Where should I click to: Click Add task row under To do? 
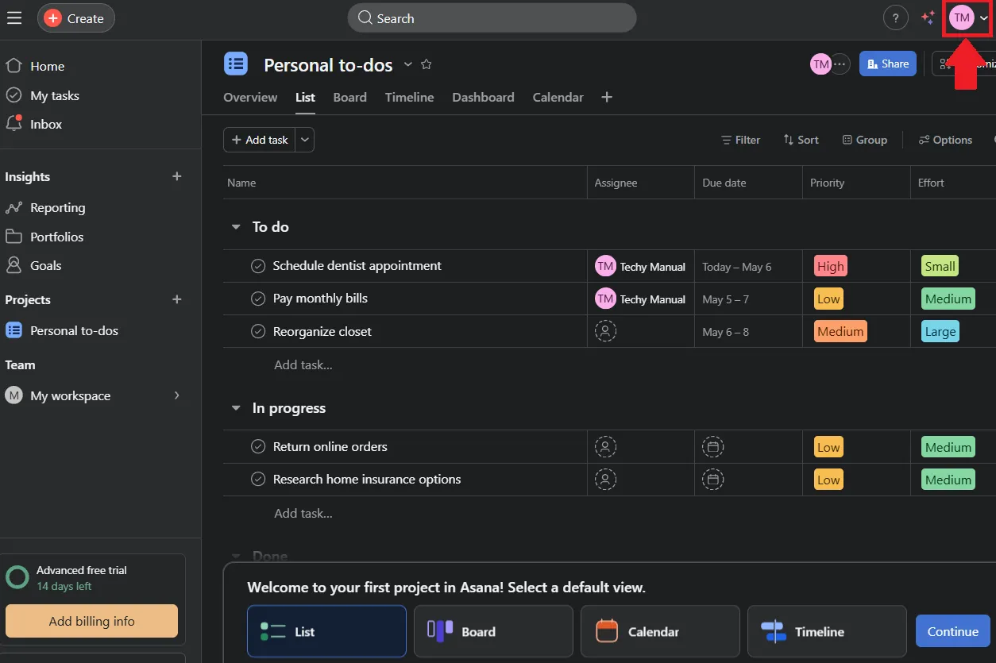point(303,364)
